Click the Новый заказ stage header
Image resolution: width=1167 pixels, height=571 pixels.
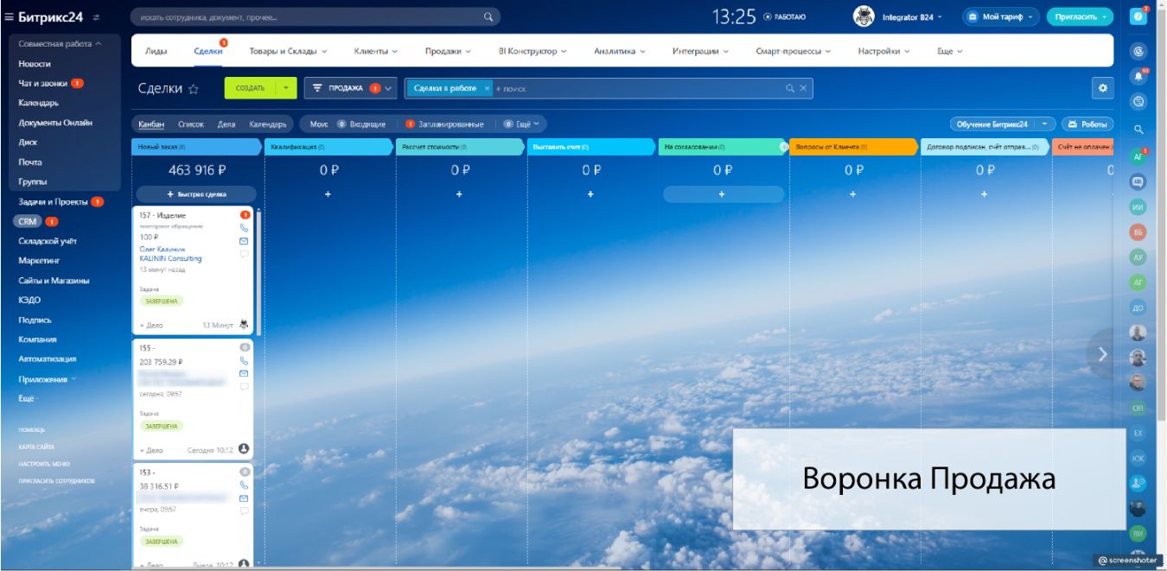coord(197,147)
